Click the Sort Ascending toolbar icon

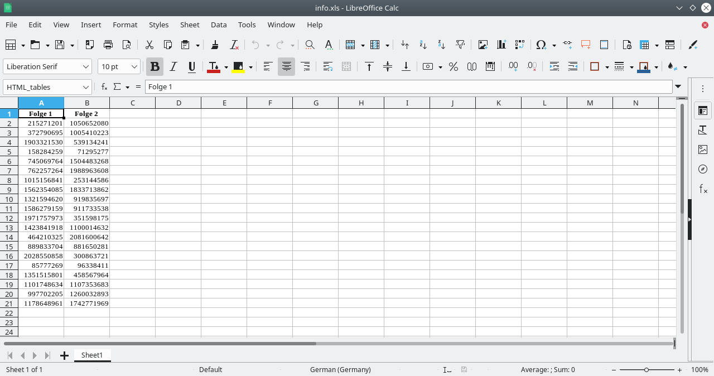[x=423, y=45]
